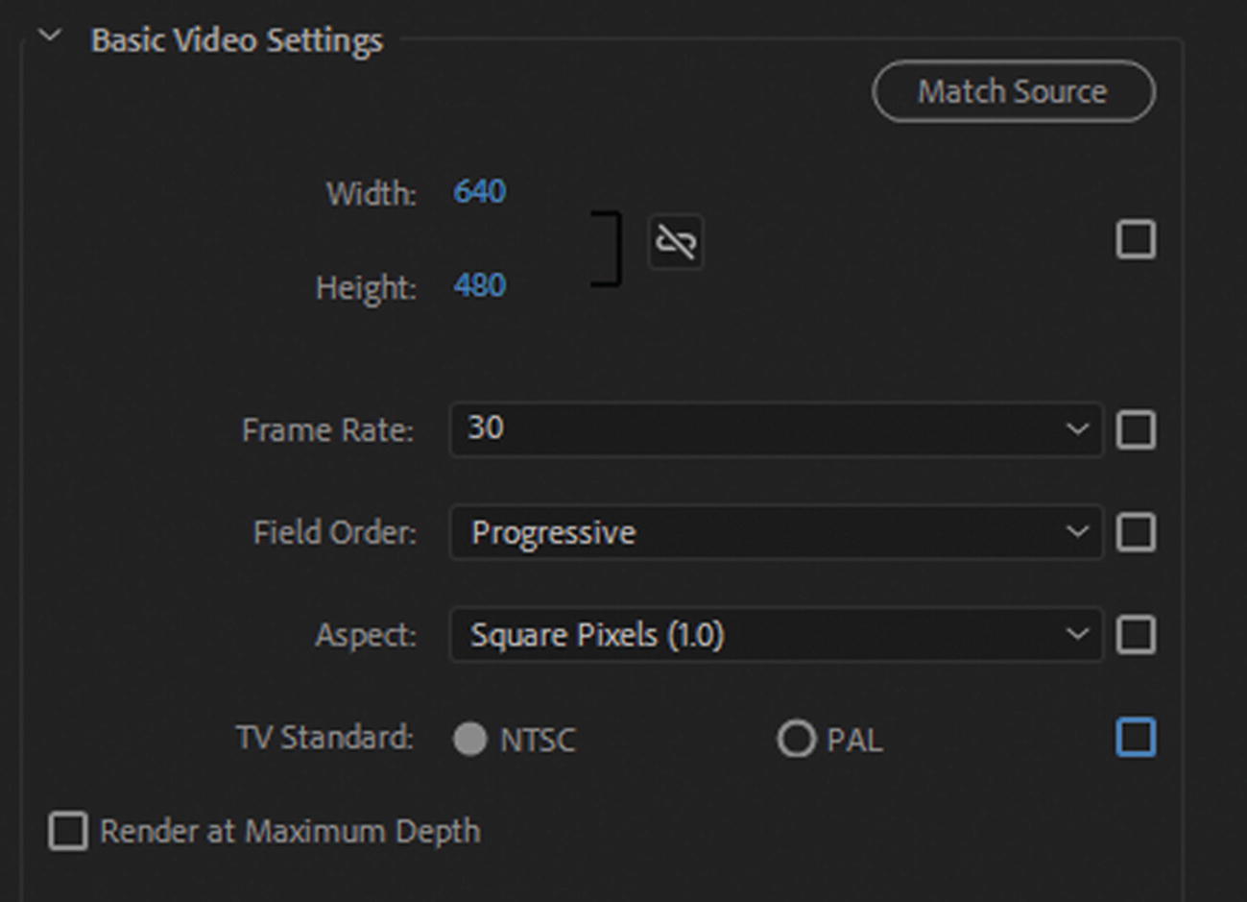Select the NTSC radio button
1247x902 pixels.
point(470,739)
